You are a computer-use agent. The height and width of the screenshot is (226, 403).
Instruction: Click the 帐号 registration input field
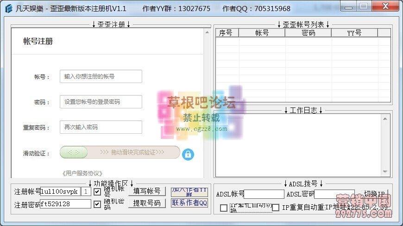[x=101, y=76]
